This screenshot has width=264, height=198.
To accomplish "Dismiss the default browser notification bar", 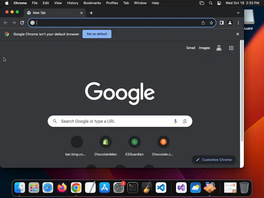I will coord(237,34).
